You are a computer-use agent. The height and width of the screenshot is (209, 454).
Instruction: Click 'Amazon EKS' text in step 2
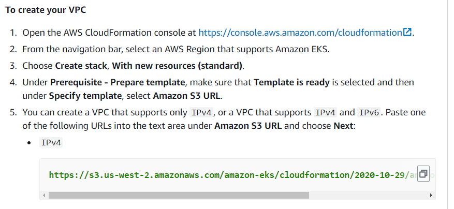click(301, 49)
